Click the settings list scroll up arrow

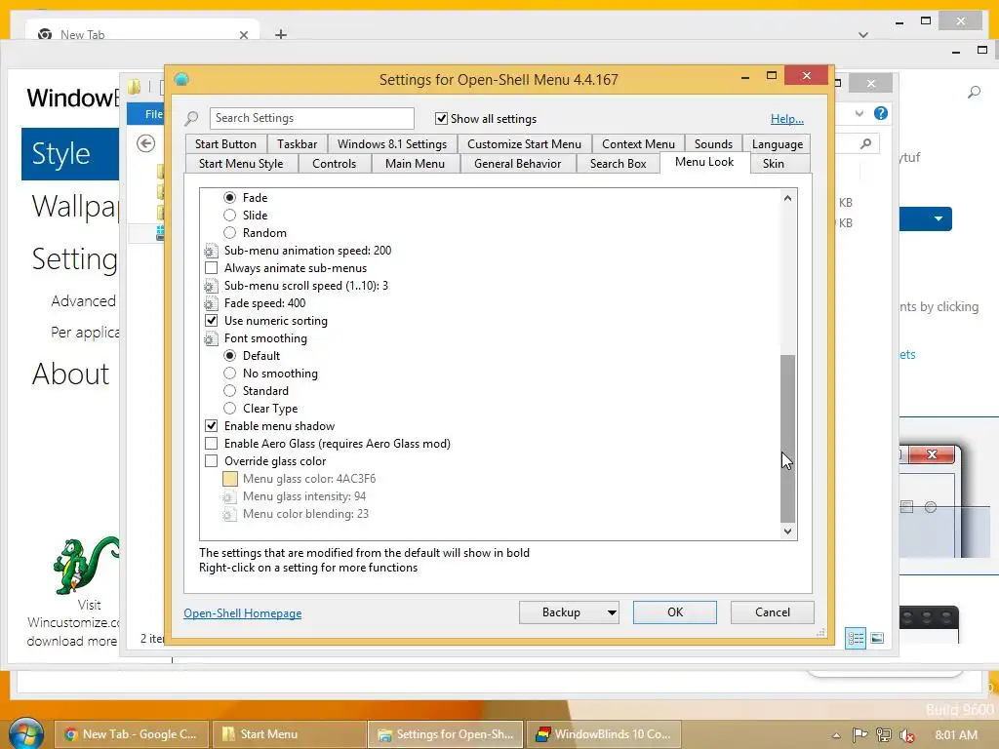[x=787, y=198]
